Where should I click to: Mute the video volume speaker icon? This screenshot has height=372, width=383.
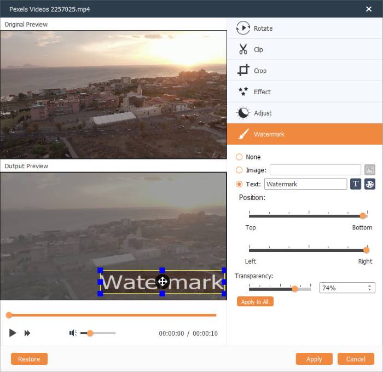tap(73, 333)
